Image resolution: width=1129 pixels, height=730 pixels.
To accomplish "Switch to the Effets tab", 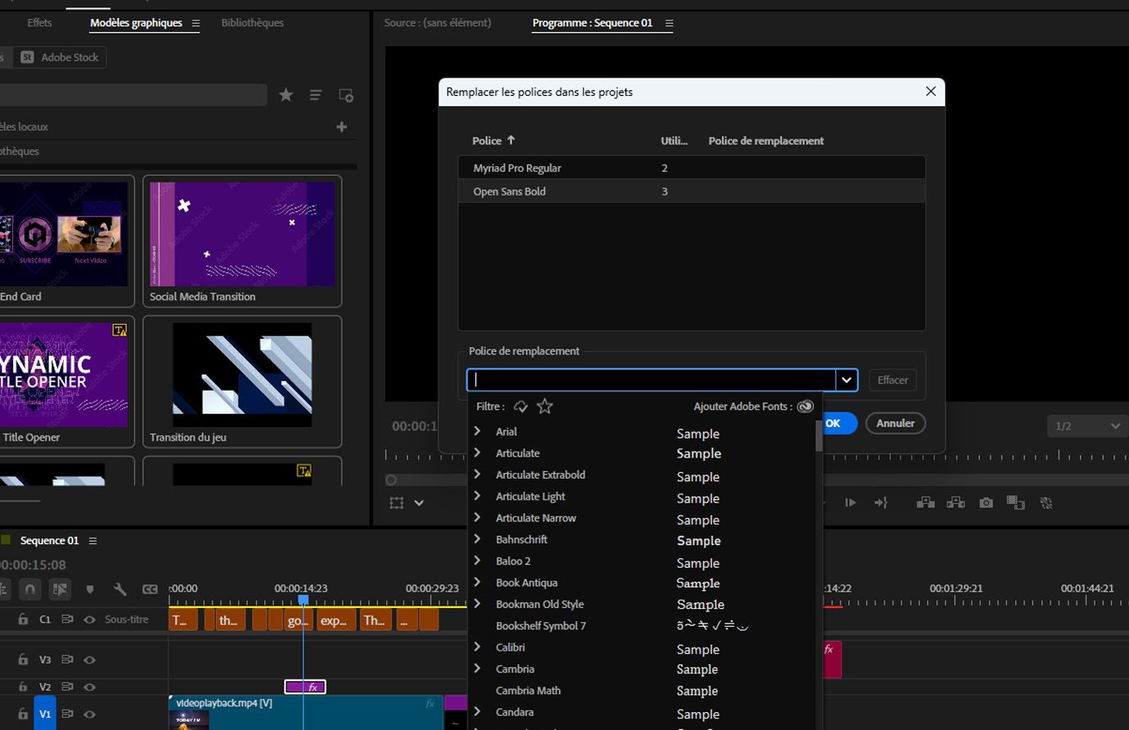I will (x=39, y=23).
